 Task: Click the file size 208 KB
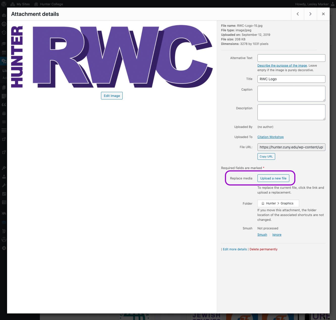click(x=240, y=39)
